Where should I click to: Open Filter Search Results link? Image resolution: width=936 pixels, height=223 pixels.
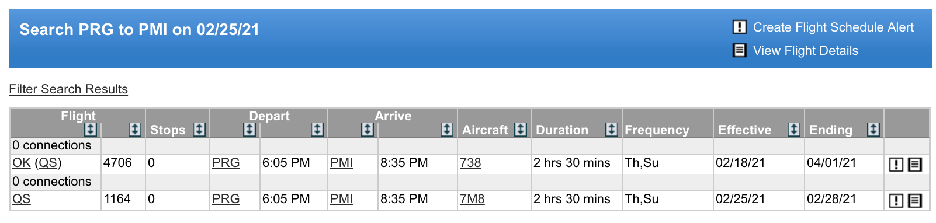(x=68, y=89)
